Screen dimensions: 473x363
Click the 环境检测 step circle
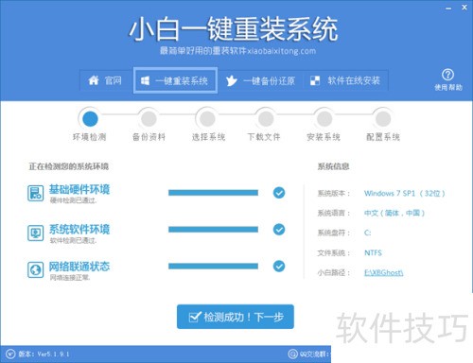(90, 119)
